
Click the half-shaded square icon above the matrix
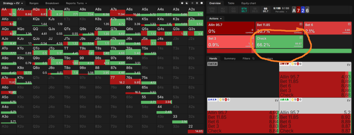point(187,3)
